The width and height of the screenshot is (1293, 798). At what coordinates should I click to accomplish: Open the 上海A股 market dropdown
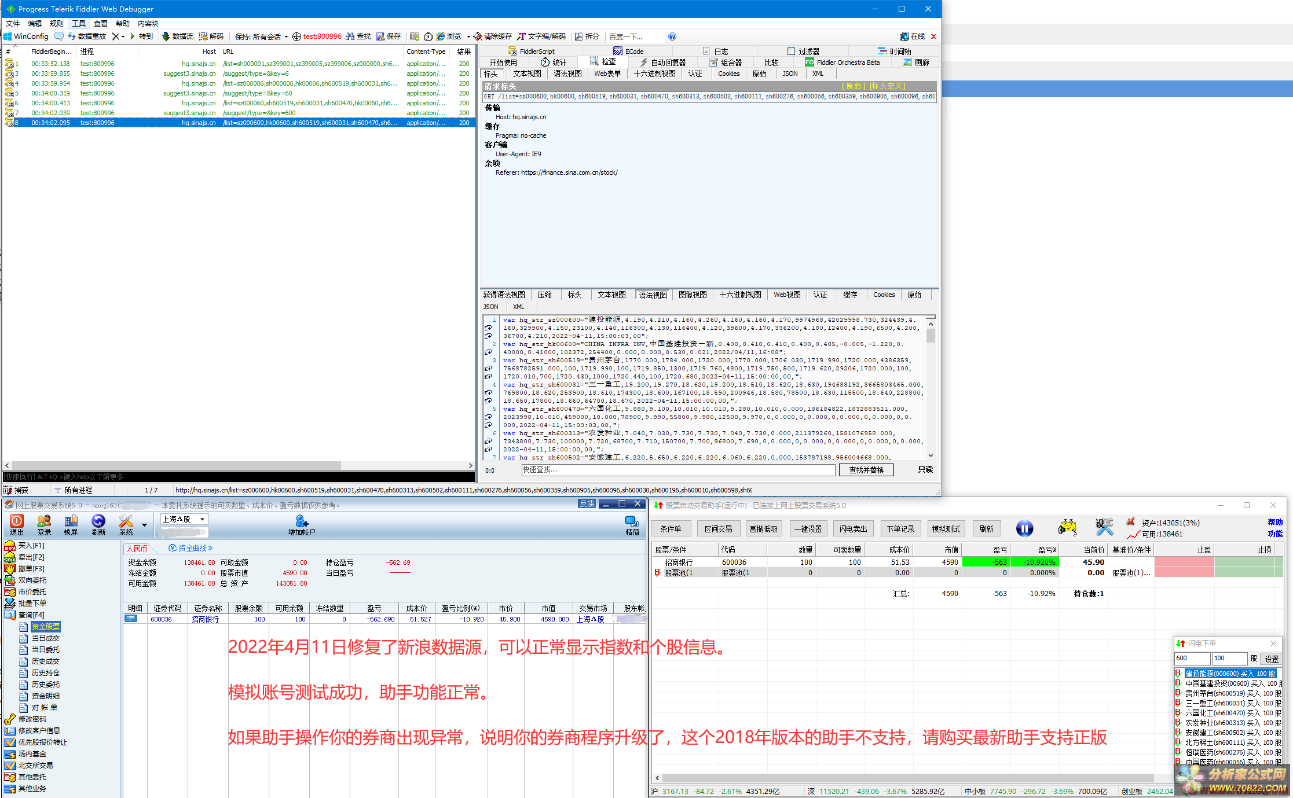pyautogui.click(x=184, y=519)
